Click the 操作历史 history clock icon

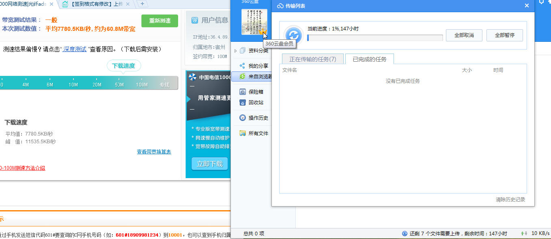pyautogui.click(x=242, y=118)
